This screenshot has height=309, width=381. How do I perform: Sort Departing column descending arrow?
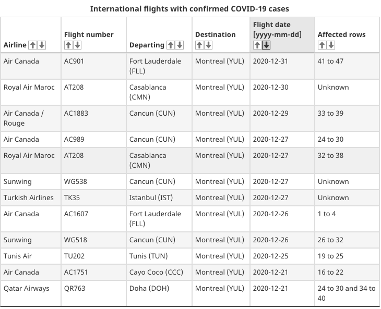point(180,45)
